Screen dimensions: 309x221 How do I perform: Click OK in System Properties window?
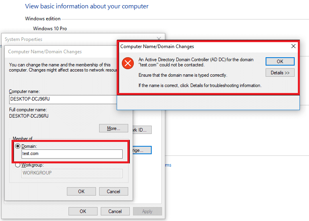pos(83,211)
